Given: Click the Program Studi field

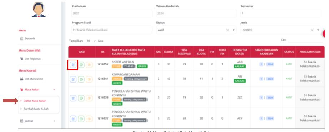Looking at the screenshot, I should pyautogui.click(x=111, y=30).
